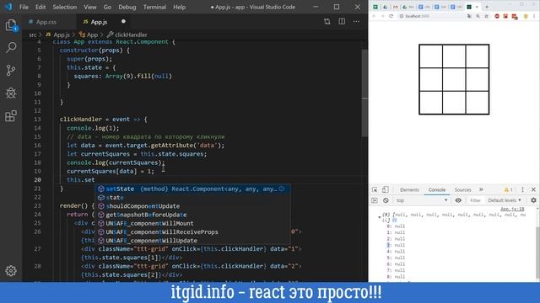Choose UNSAFE_componentWillMount suggestion
The height and width of the screenshot is (303, 540).
192,223
